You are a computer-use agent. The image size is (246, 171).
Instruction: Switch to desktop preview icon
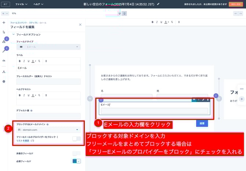(x=120, y=14)
